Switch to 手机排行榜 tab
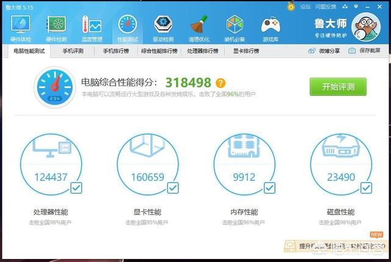 (x=116, y=51)
